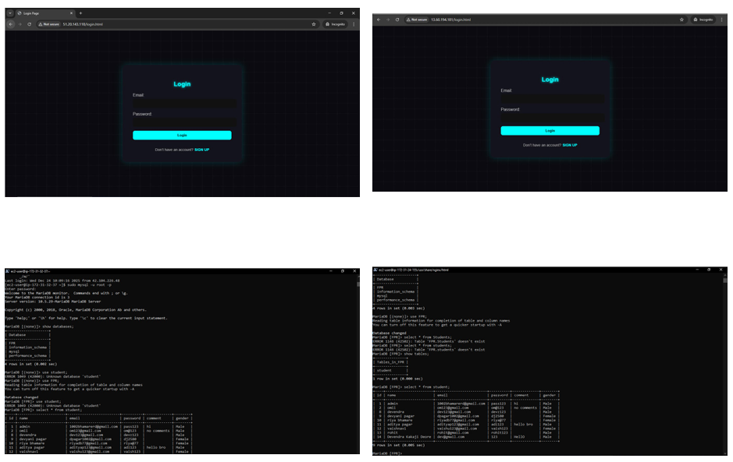This screenshot has width=733, height=462.
Task: Click back arrow in the 51.20.143.118 browser
Action: [x=11, y=24]
